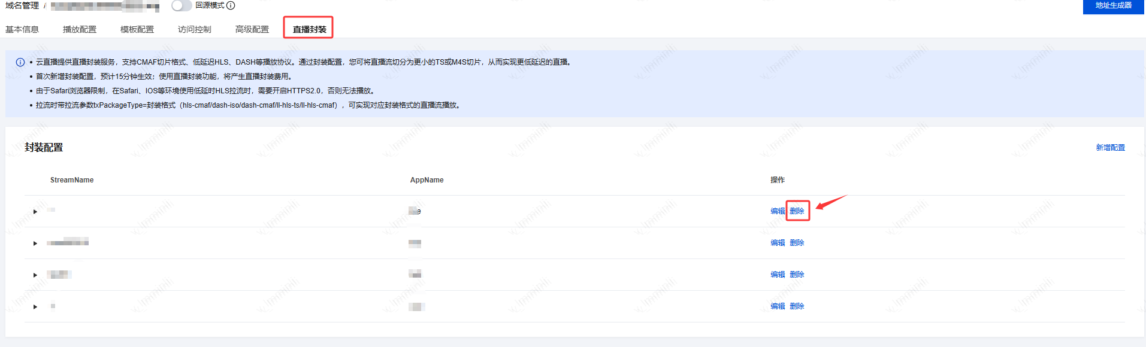This screenshot has height=347, width=1146.
Task: Open the 回源模式 info tooltip icon
Action: [231, 5]
